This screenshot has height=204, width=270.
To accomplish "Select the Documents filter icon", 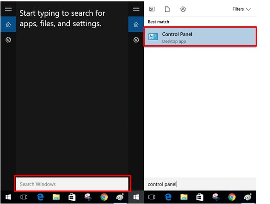I will [x=167, y=9].
